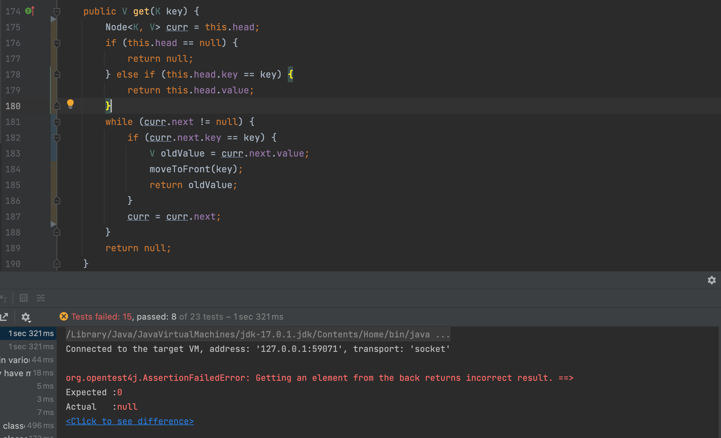Click the override gutter icon at line 174

click(30, 11)
